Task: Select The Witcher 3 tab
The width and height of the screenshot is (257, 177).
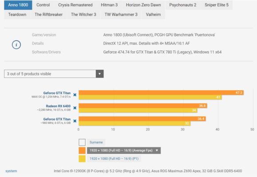Action: (83, 15)
